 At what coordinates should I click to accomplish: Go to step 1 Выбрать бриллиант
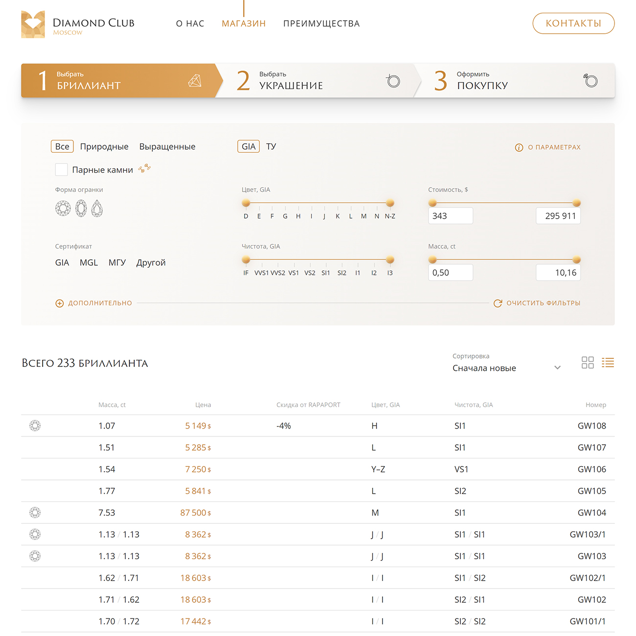click(x=122, y=81)
